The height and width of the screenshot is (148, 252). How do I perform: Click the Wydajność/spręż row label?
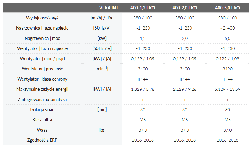[x=42, y=18]
